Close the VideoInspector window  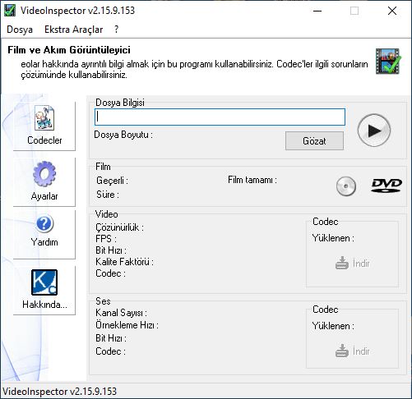point(392,11)
